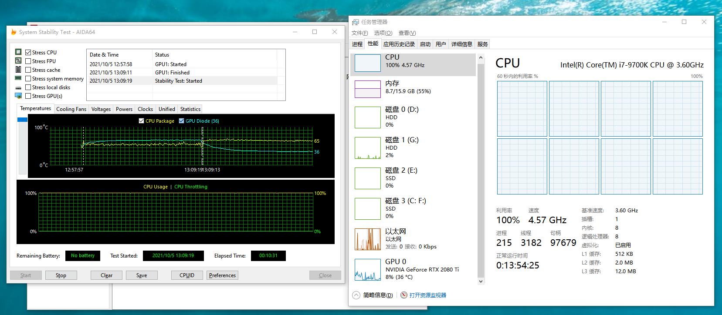The image size is (722, 315).
Task: Open the Voltages tab
Action: point(101,109)
